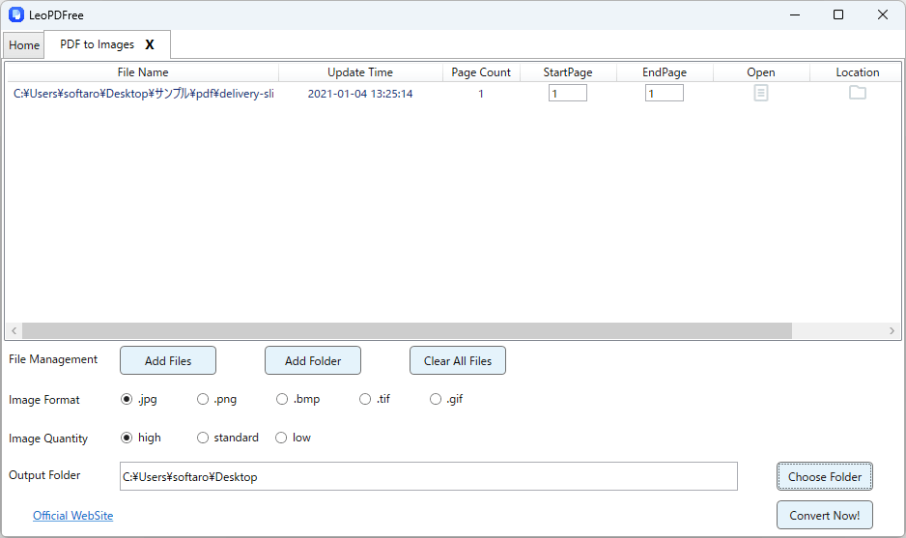Click the Choose Folder button

(x=825, y=476)
